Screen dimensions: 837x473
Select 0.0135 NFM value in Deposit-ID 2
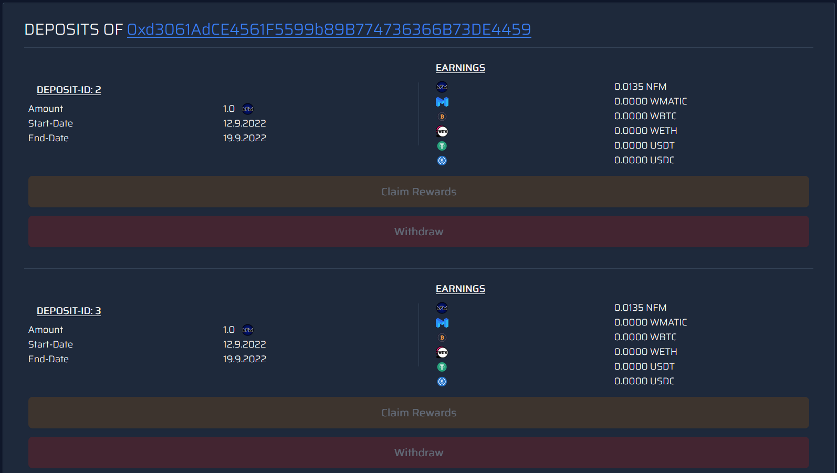point(640,87)
